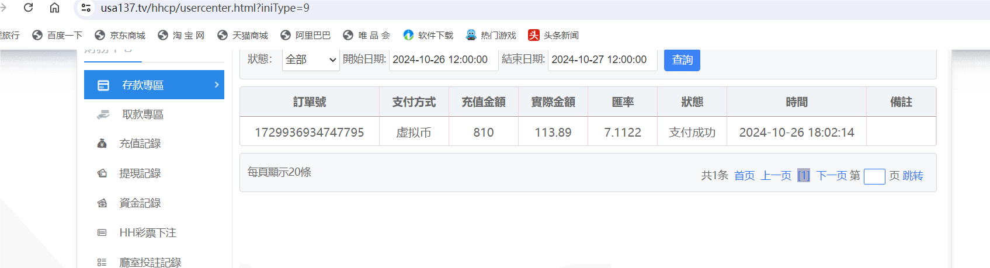Edit the 結束日期 date field
Screen dimensions: 990x268
[x=602, y=60]
